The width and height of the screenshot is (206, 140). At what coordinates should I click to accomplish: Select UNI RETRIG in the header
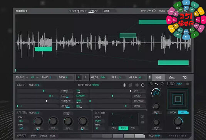pyautogui.click(x=78, y=11)
